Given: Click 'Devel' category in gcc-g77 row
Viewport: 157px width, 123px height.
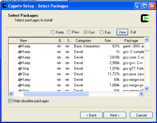Looking at the screenshot, I should pos(78,68).
